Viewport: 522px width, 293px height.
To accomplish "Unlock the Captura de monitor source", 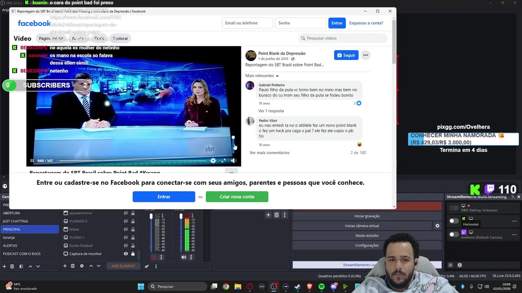I will (x=133, y=254).
